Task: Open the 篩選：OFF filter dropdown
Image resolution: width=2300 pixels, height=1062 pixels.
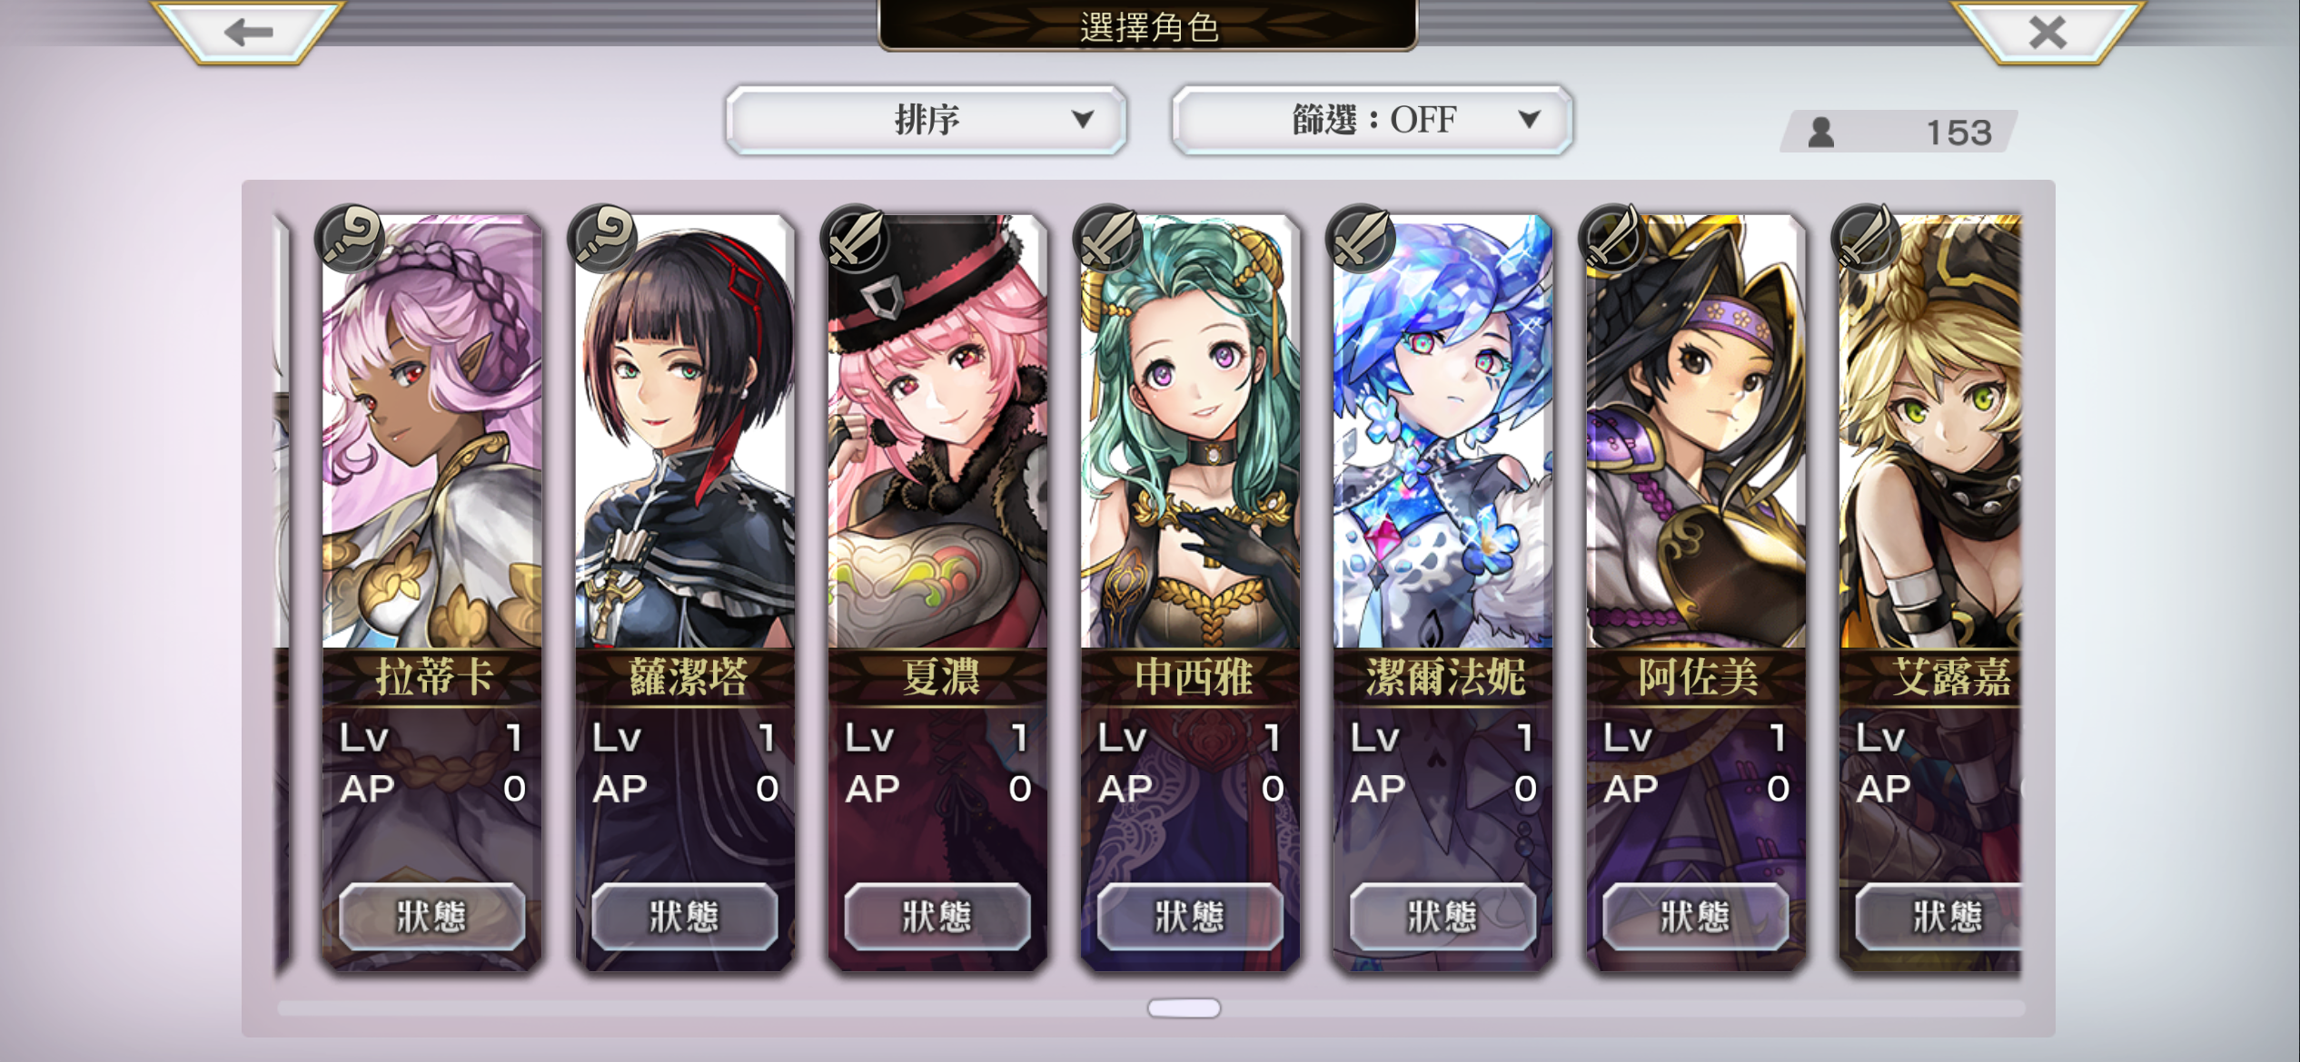Action: tap(1373, 120)
